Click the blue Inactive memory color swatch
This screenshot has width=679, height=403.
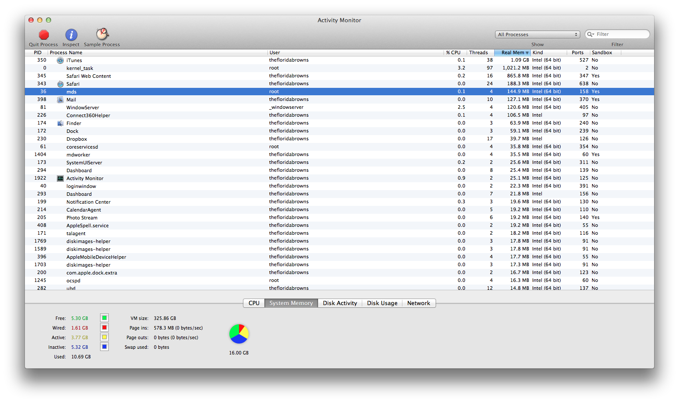pyautogui.click(x=104, y=347)
